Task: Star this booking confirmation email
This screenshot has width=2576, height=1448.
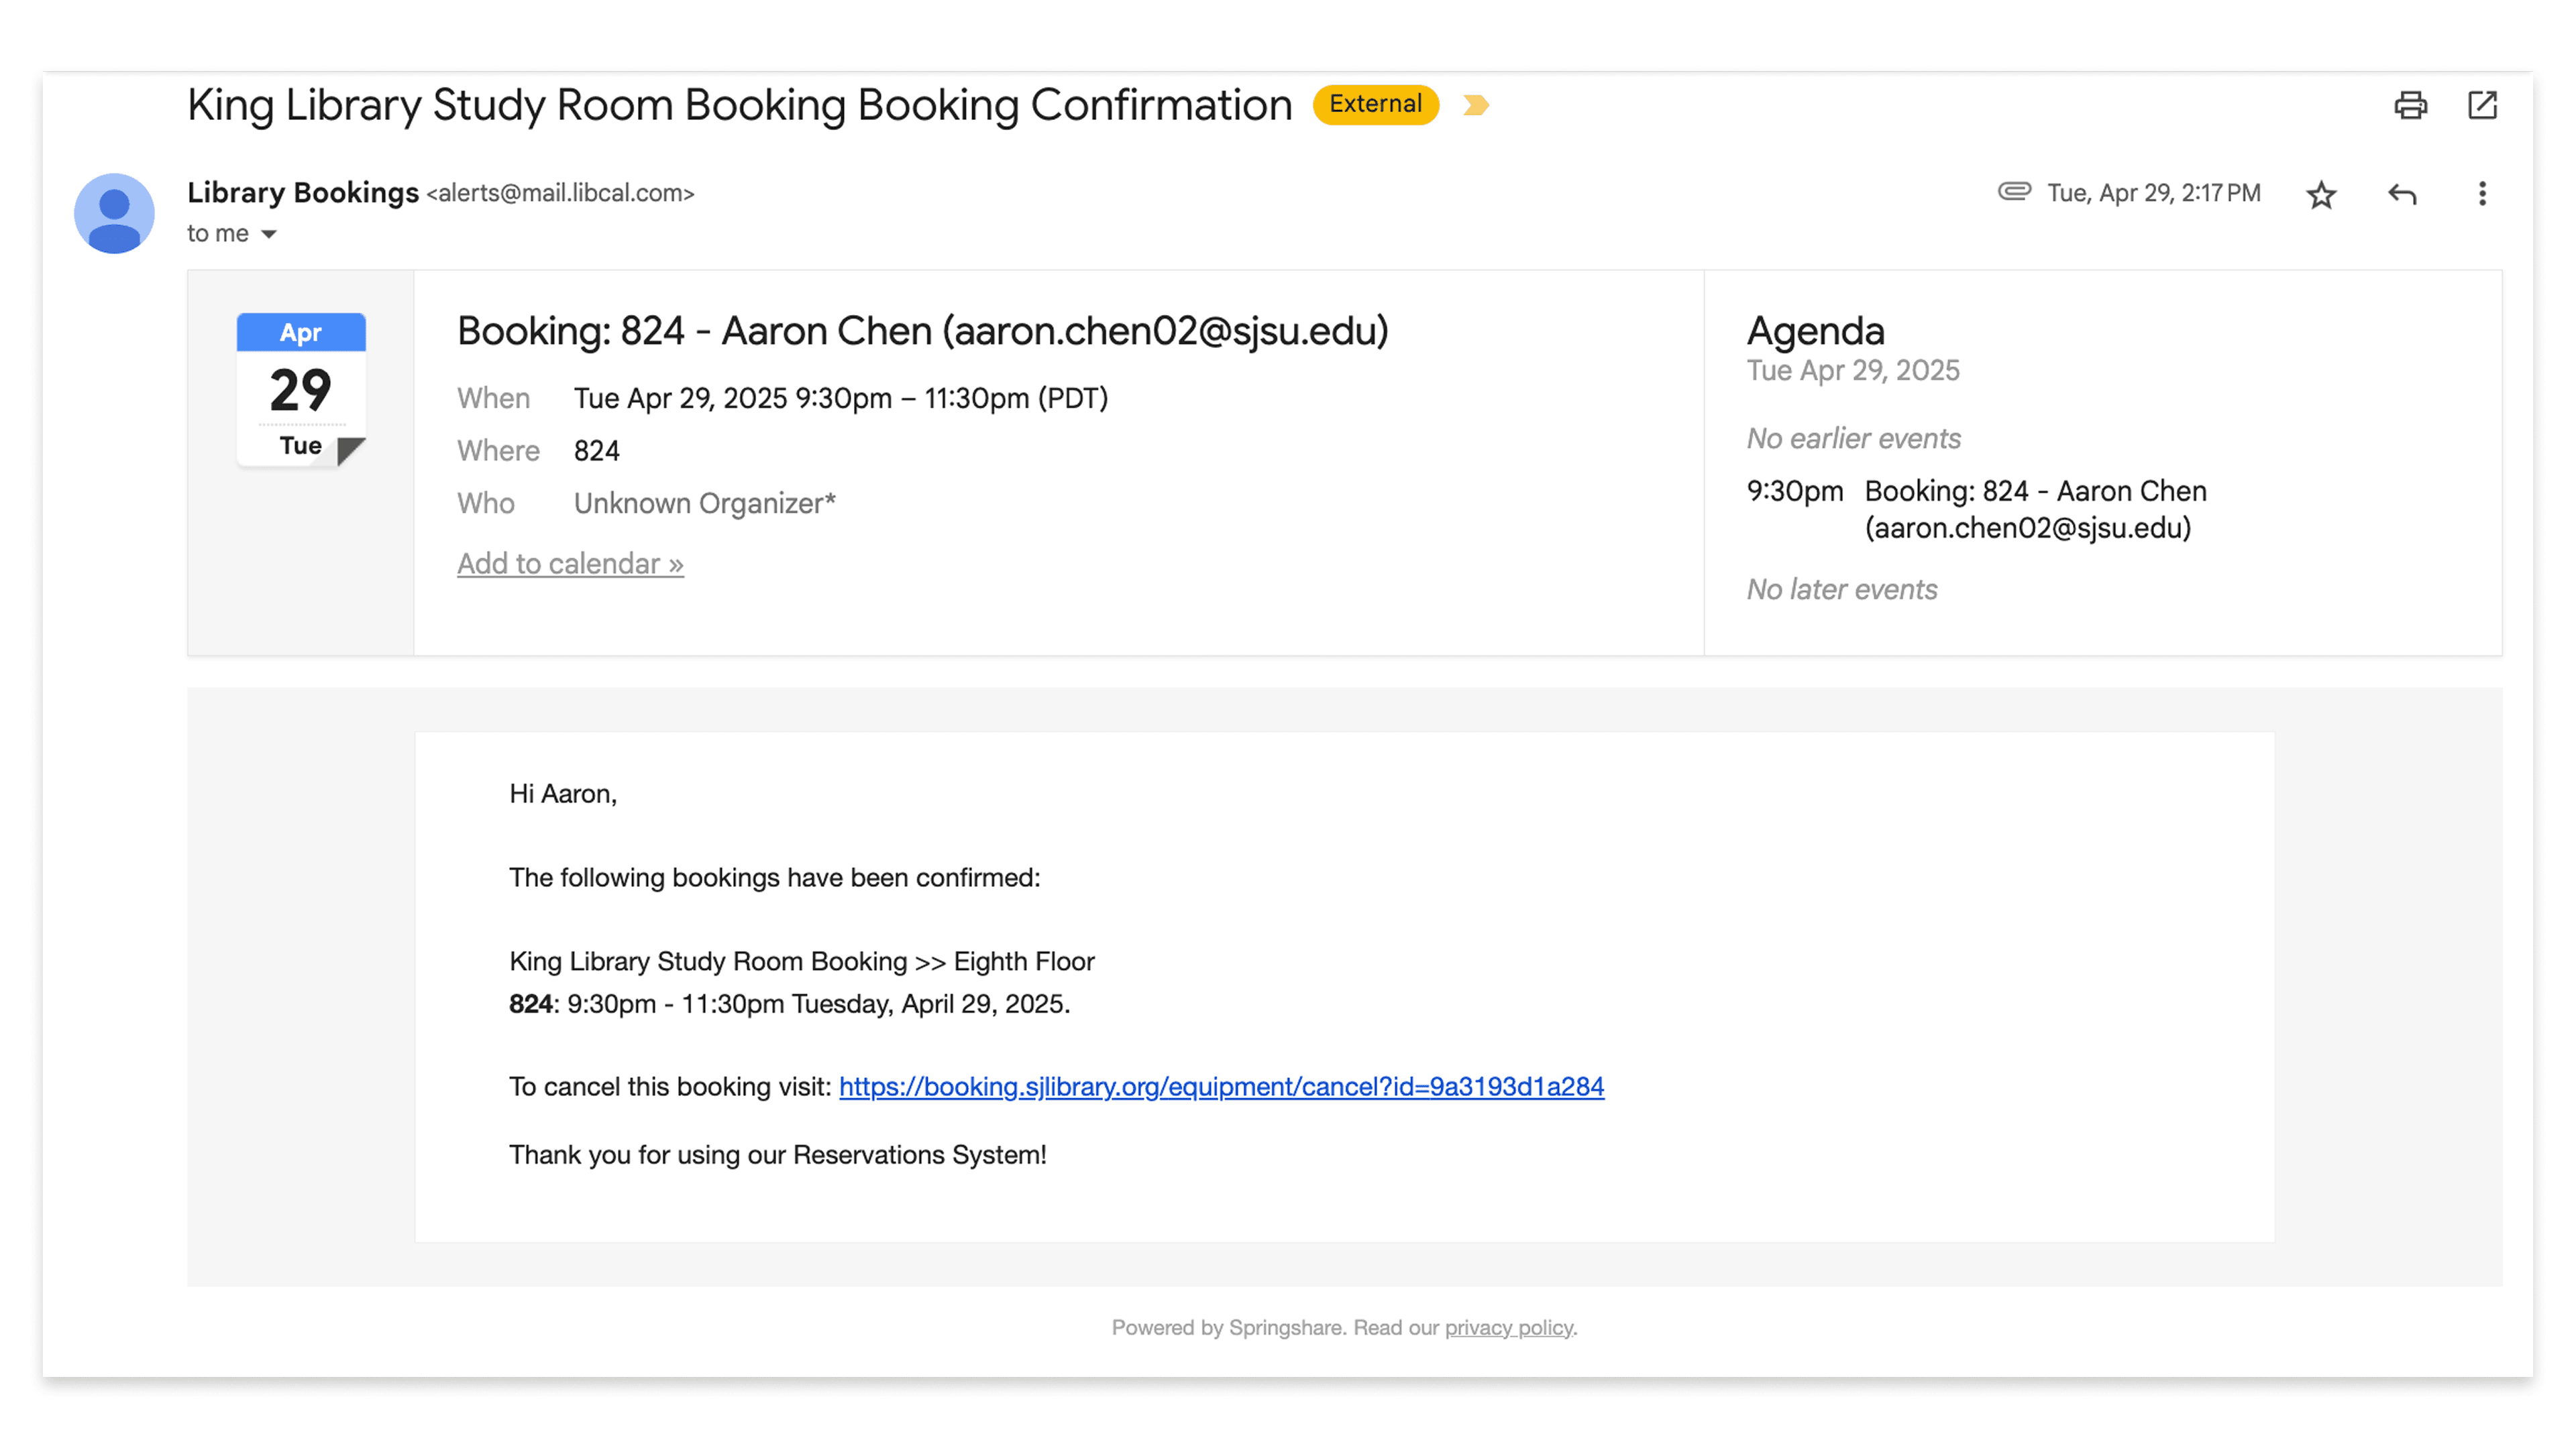Action: pos(2321,194)
